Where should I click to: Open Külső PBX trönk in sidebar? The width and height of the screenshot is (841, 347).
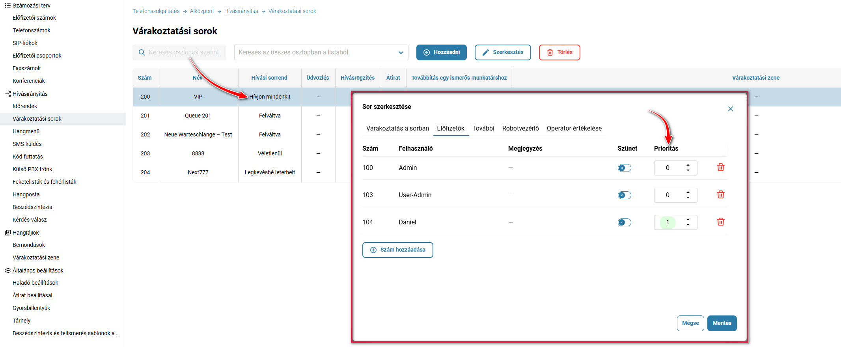pyautogui.click(x=32, y=169)
